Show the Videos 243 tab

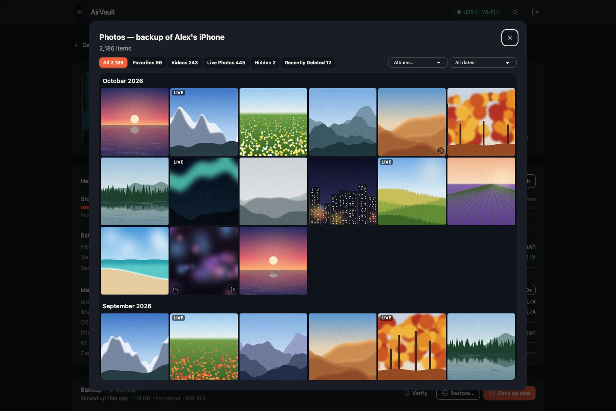(184, 63)
